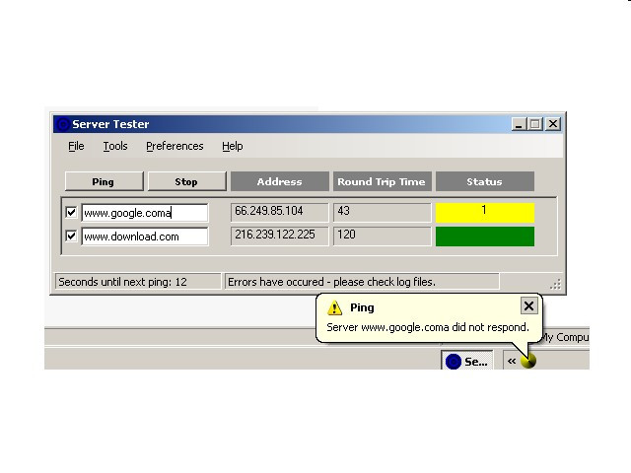
Task: Click the green status indicator
Action: (x=485, y=236)
